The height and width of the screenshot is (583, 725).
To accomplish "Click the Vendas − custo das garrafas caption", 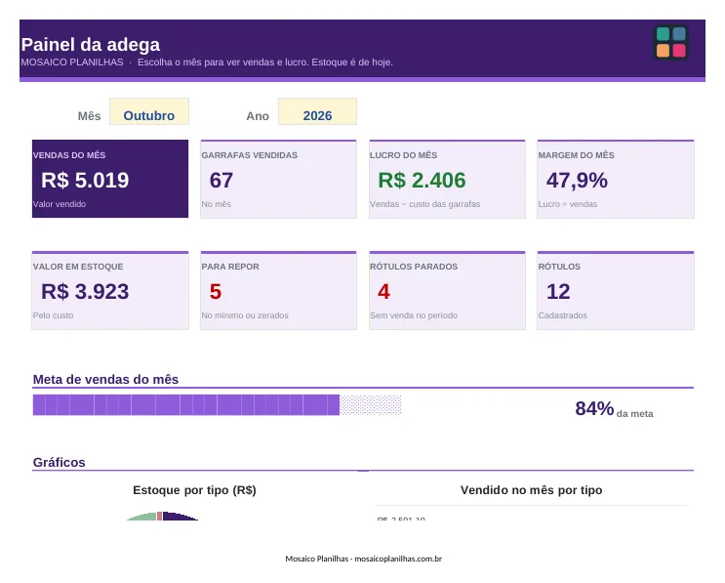I will 424,204.
